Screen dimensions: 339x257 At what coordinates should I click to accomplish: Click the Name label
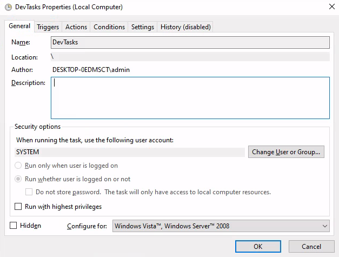pos(21,42)
